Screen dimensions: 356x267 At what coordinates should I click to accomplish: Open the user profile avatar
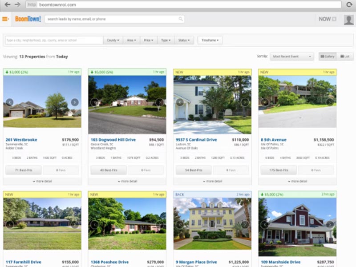348,20
